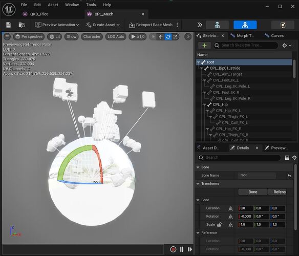Reset Bone Name to default arrow
This screenshot has height=256, width=299.
coord(289,176)
